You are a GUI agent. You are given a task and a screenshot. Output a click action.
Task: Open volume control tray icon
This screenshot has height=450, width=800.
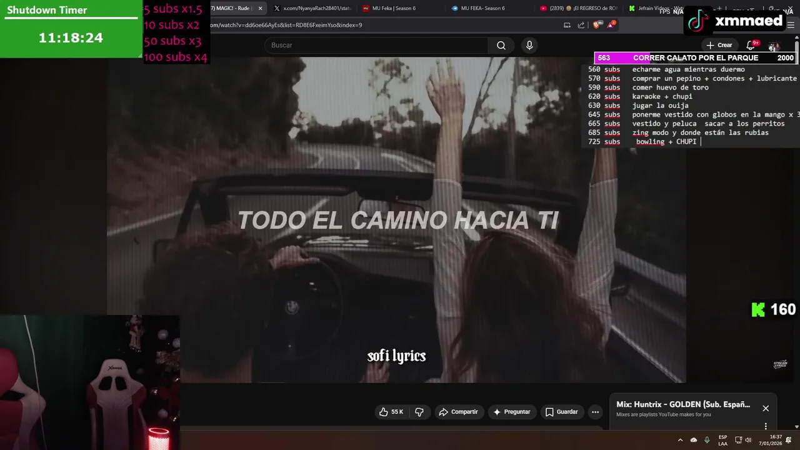749,440
